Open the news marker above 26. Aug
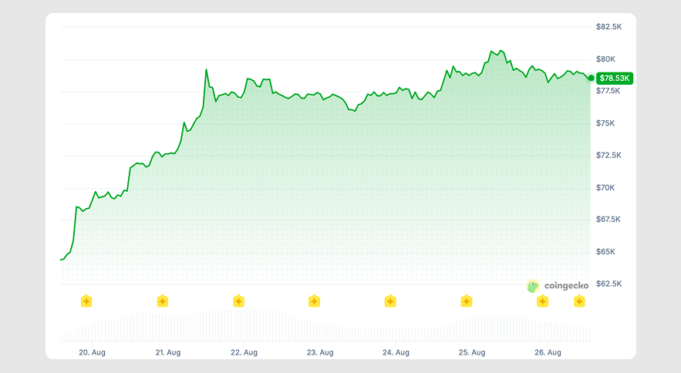 click(542, 301)
